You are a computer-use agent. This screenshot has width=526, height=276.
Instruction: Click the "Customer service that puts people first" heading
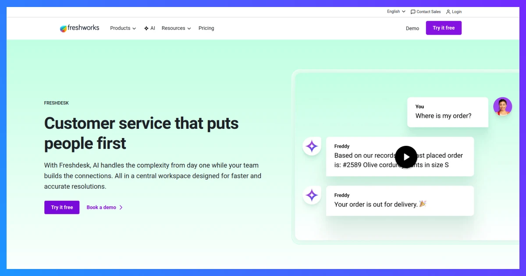141,133
